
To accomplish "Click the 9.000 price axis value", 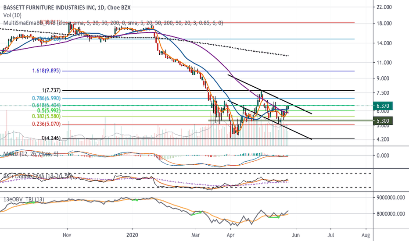I will [384, 78].
